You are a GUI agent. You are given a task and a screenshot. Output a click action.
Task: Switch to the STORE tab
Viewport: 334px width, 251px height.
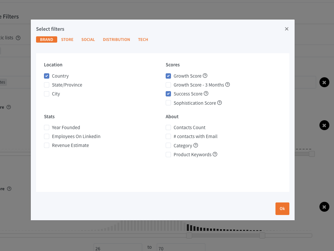click(67, 40)
